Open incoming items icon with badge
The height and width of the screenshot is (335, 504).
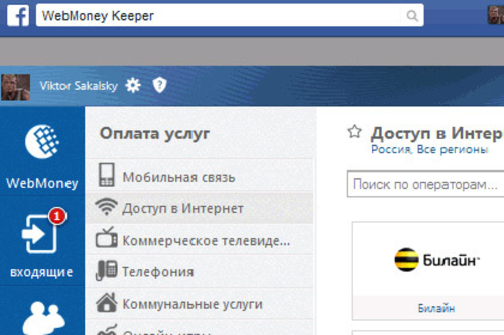pyautogui.click(x=41, y=234)
